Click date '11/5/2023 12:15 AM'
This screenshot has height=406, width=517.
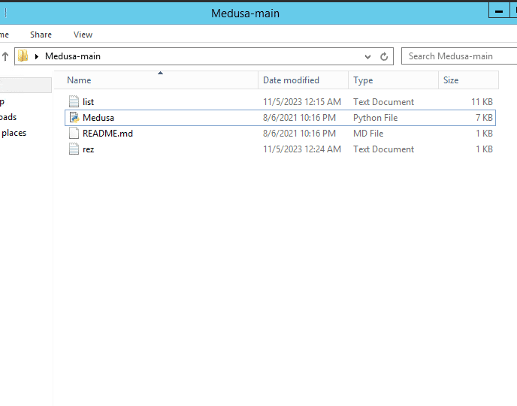click(x=302, y=102)
